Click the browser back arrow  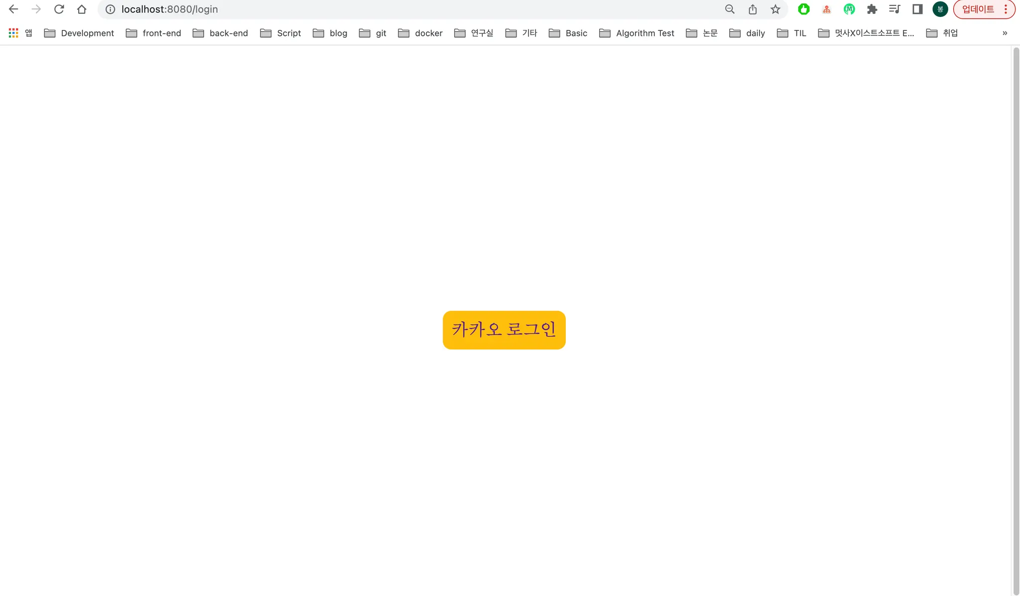13,9
